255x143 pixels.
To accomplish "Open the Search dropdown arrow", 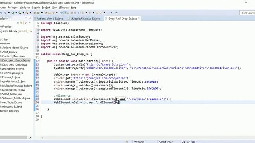I will (57, 12).
